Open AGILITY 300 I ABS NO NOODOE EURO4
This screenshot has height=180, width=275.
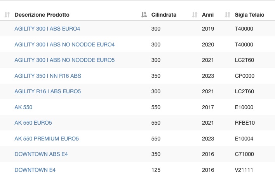pyautogui.click(x=64, y=45)
